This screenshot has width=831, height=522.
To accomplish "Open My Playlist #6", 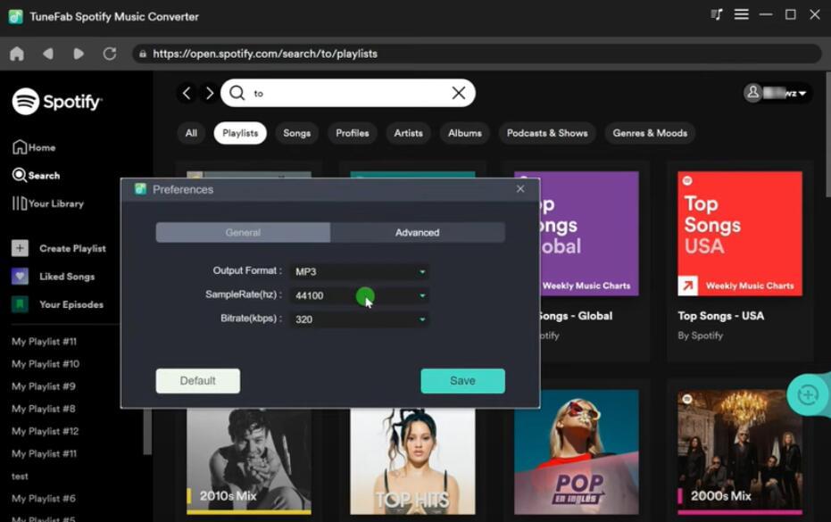I will (x=44, y=498).
